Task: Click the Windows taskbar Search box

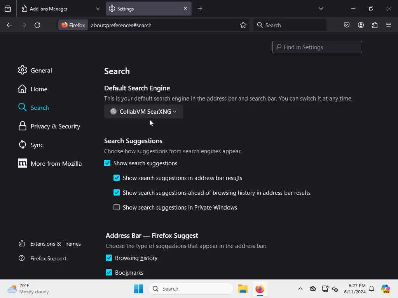Action: click(x=191, y=289)
